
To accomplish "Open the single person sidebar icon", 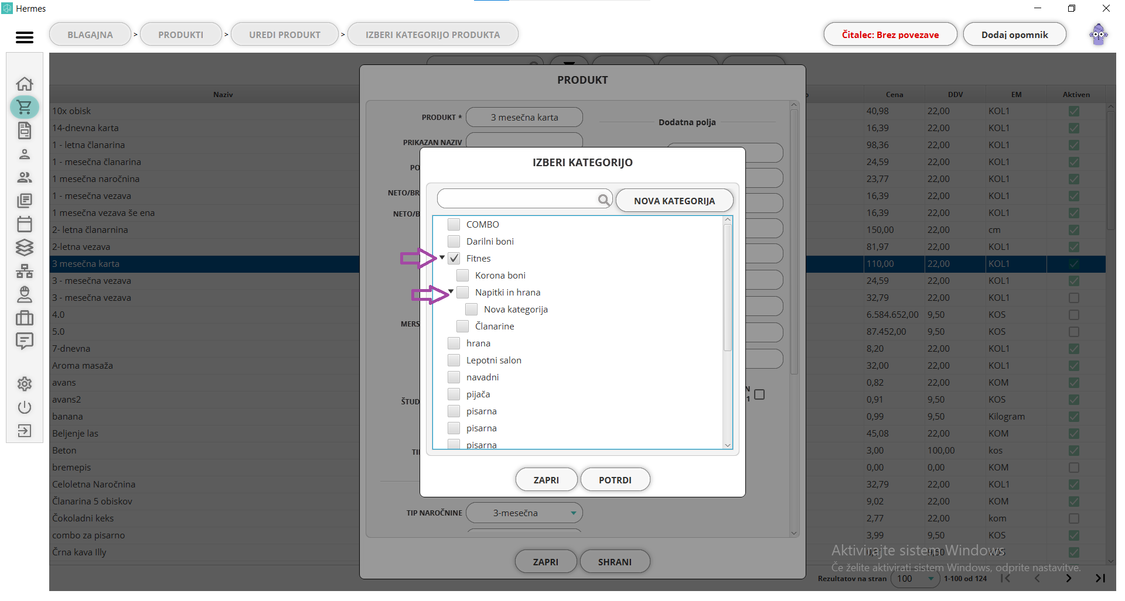I will pos(25,154).
